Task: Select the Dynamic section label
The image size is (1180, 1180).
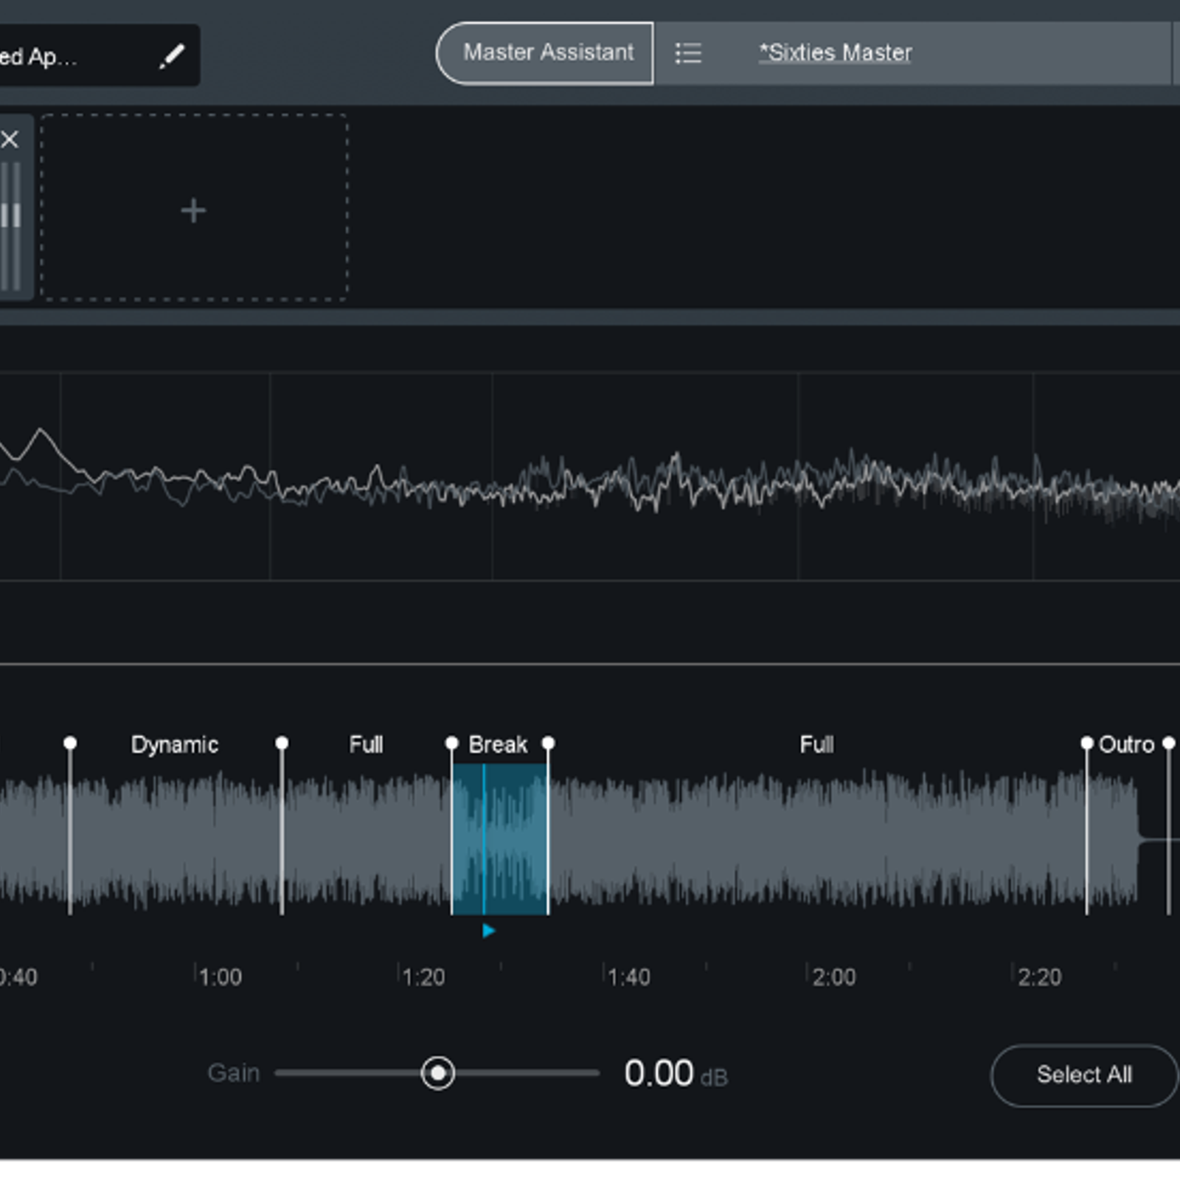Action: tap(175, 745)
